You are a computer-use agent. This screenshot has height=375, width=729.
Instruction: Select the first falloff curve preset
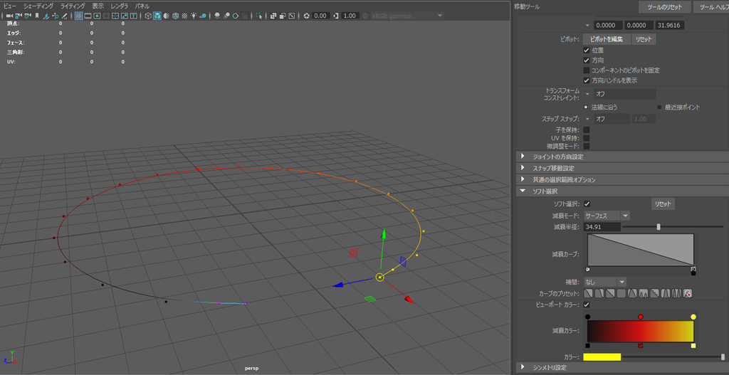click(x=588, y=294)
